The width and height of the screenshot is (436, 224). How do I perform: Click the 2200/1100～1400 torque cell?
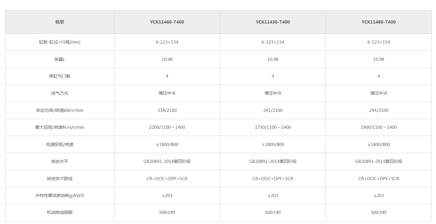167,127
